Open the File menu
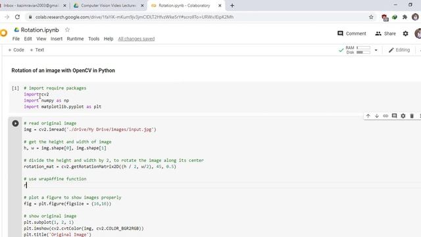Image resolution: width=421 pixels, height=237 pixels. tap(16, 39)
